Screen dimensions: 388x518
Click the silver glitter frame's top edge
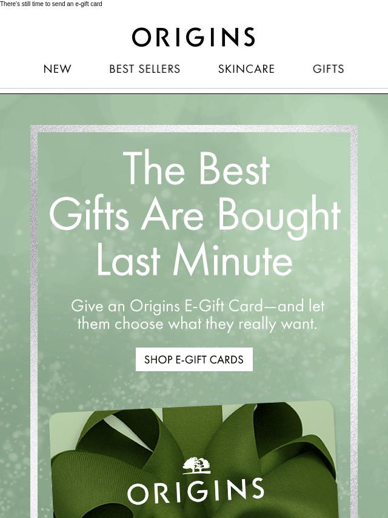pyautogui.click(x=194, y=129)
